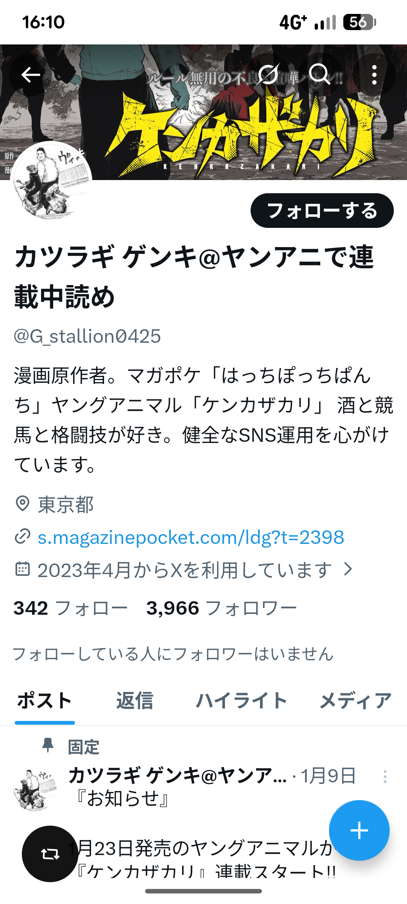Follow with the フォローする button

point(322,211)
